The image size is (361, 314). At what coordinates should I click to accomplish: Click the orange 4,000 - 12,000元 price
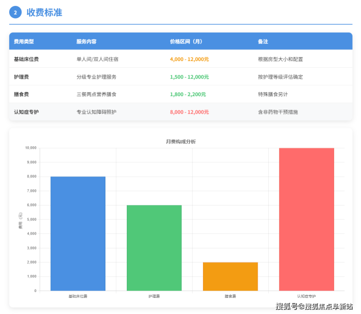pos(189,59)
